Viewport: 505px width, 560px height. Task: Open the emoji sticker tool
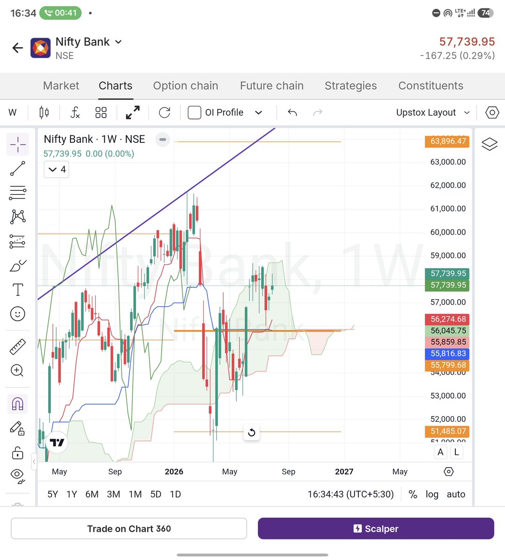pyautogui.click(x=18, y=314)
